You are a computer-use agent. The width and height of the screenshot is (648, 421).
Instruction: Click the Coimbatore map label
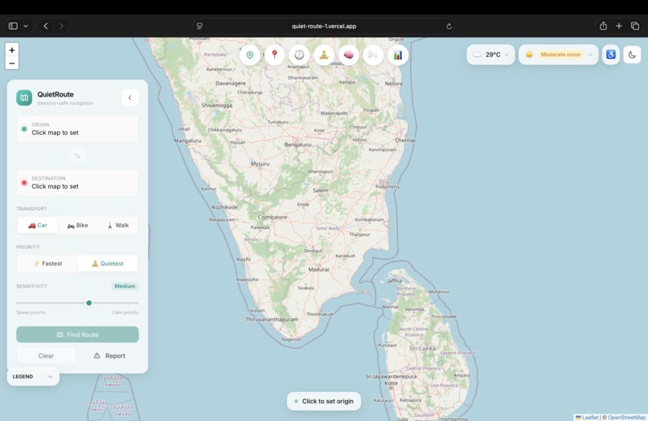(273, 217)
